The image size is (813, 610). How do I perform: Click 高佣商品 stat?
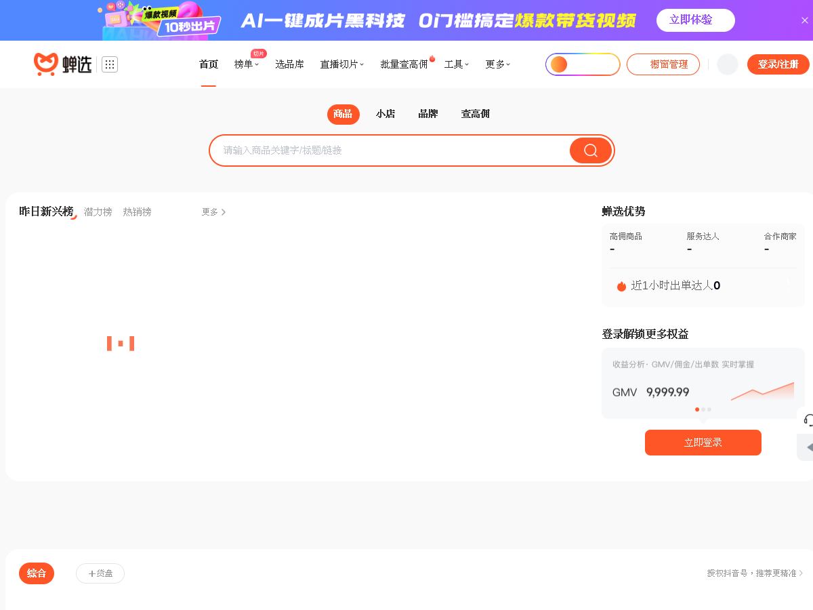coord(626,242)
